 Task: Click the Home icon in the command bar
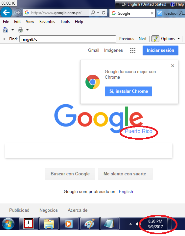tap(6, 30)
